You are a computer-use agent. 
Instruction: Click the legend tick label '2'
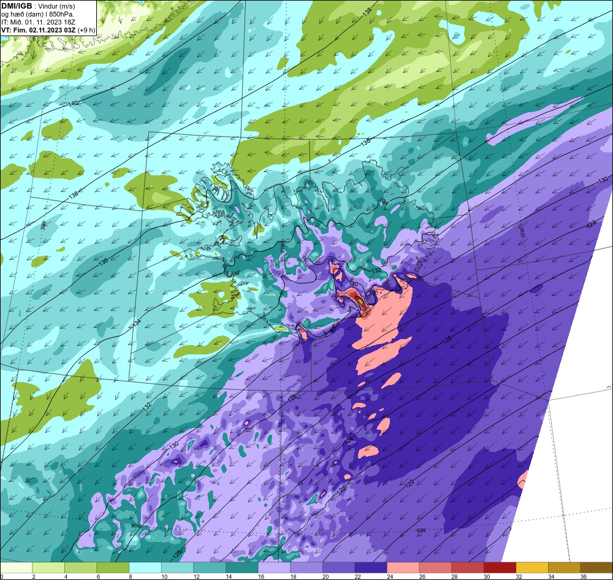click(x=34, y=576)
